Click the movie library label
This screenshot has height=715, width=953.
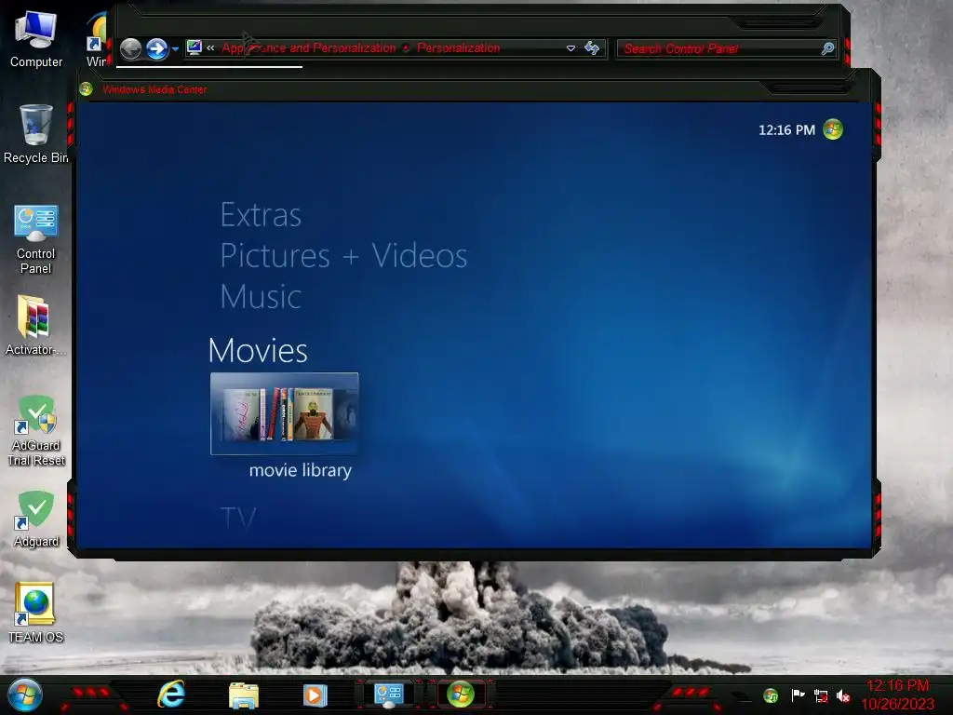click(301, 470)
